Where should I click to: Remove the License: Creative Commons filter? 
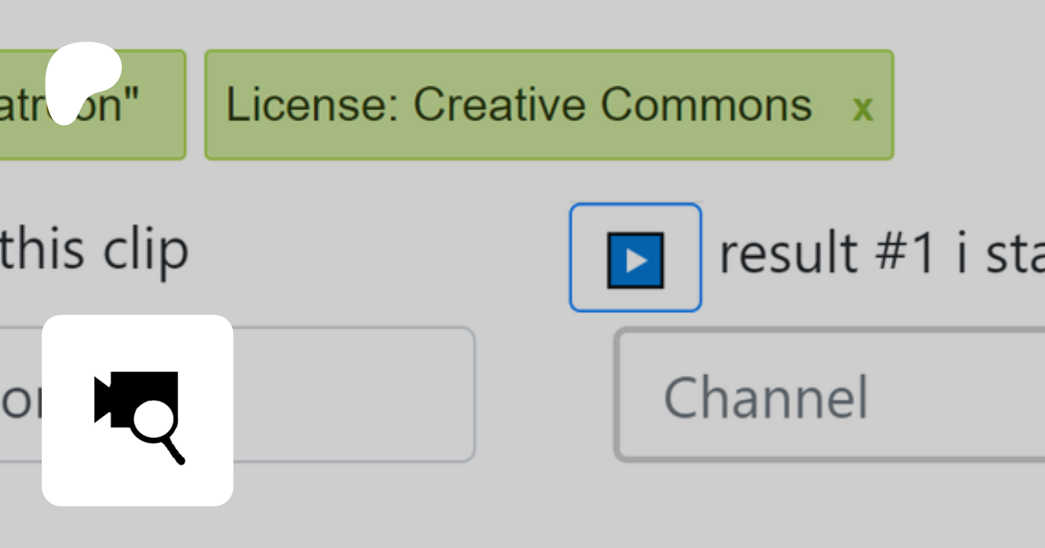(x=863, y=108)
